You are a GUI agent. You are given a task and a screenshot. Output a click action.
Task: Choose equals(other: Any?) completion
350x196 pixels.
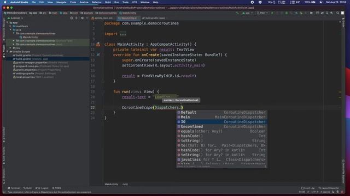221,131
